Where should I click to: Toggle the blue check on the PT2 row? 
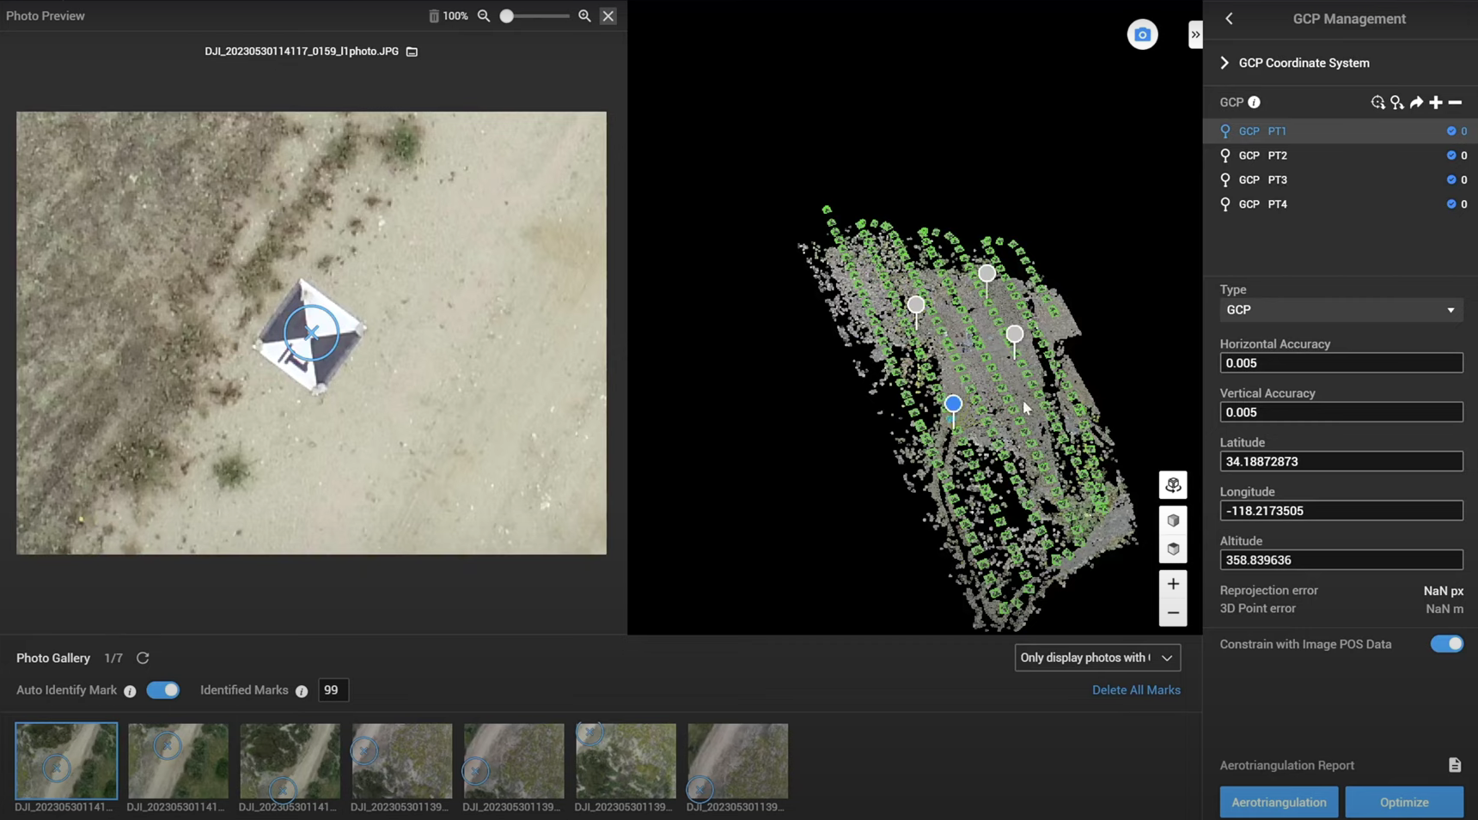point(1451,155)
